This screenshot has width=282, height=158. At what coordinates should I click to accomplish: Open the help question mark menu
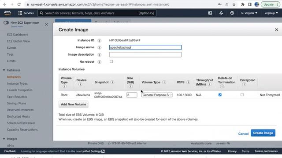tap(232, 13)
